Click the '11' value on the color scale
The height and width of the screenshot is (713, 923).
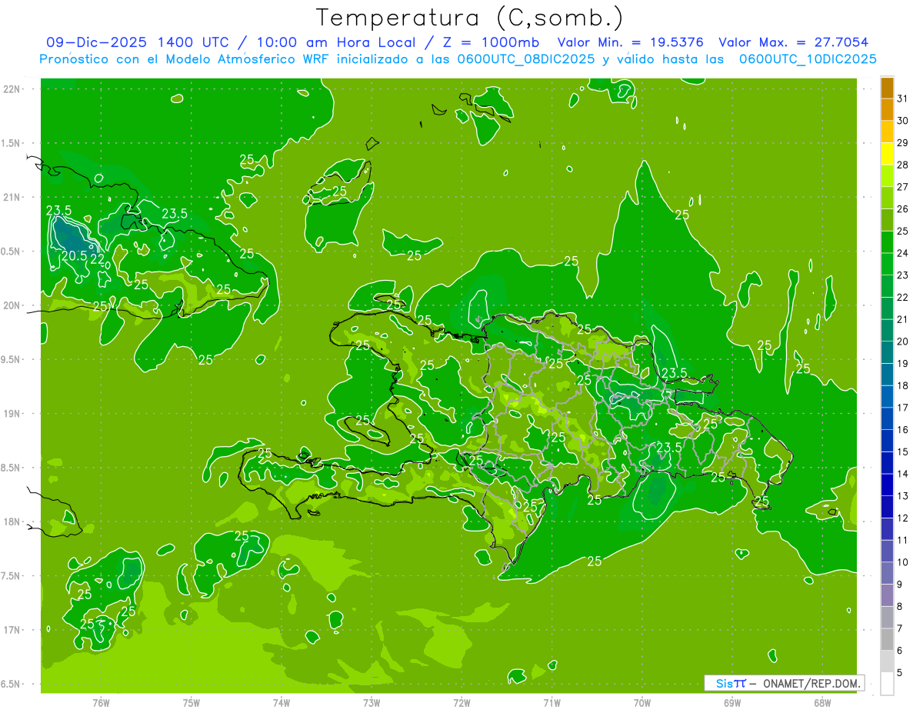(903, 540)
